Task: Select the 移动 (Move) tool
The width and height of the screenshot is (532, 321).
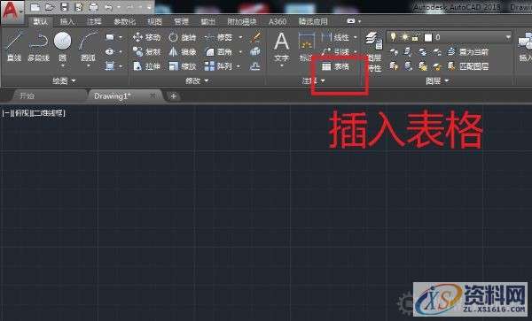Action: click(x=146, y=37)
